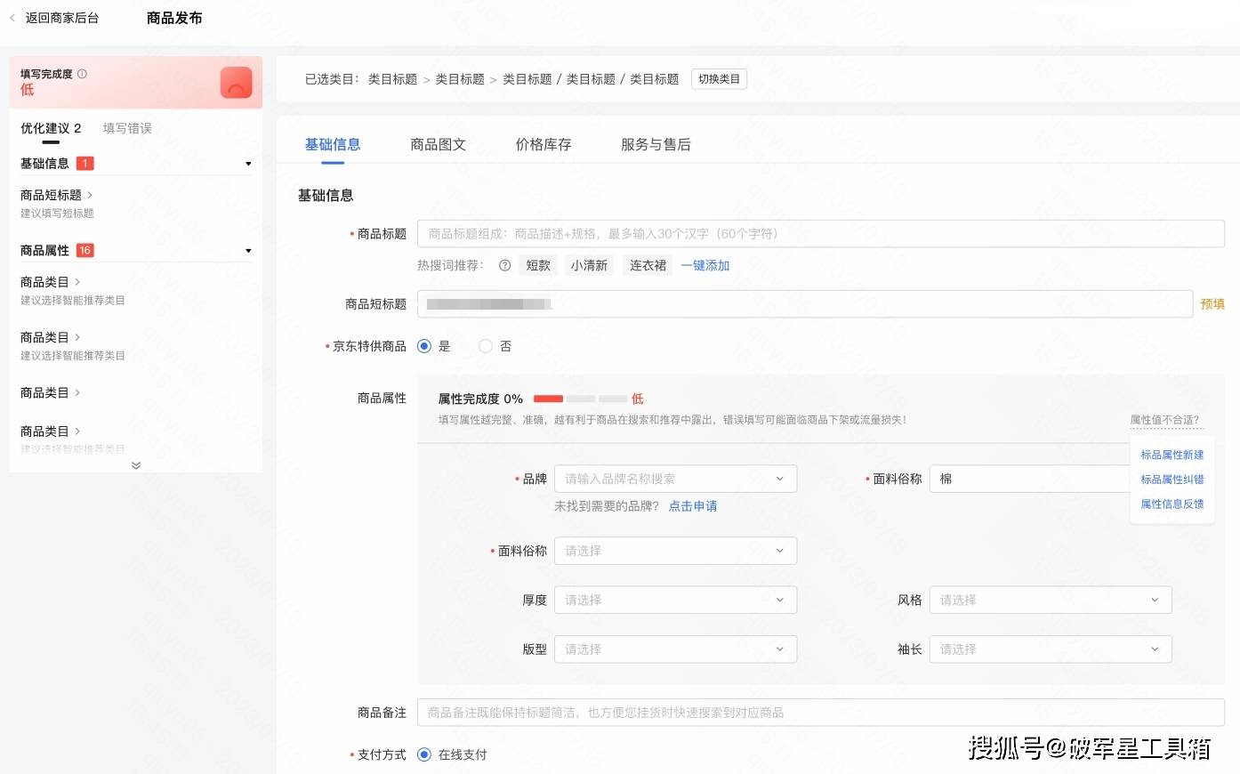Click the help icon beside 热搜词推荐
The image size is (1240, 774).
click(x=504, y=265)
